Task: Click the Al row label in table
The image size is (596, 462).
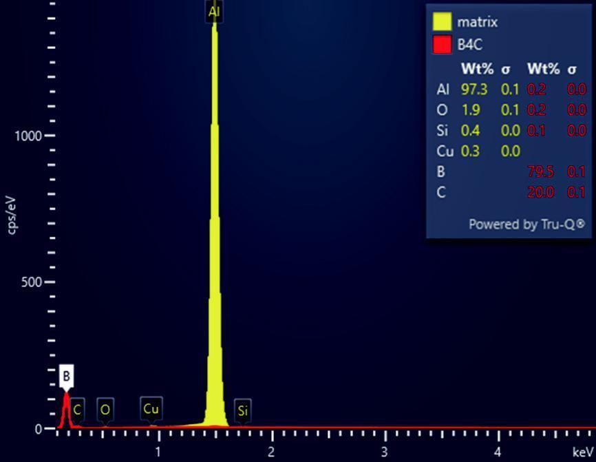Action: pos(443,90)
